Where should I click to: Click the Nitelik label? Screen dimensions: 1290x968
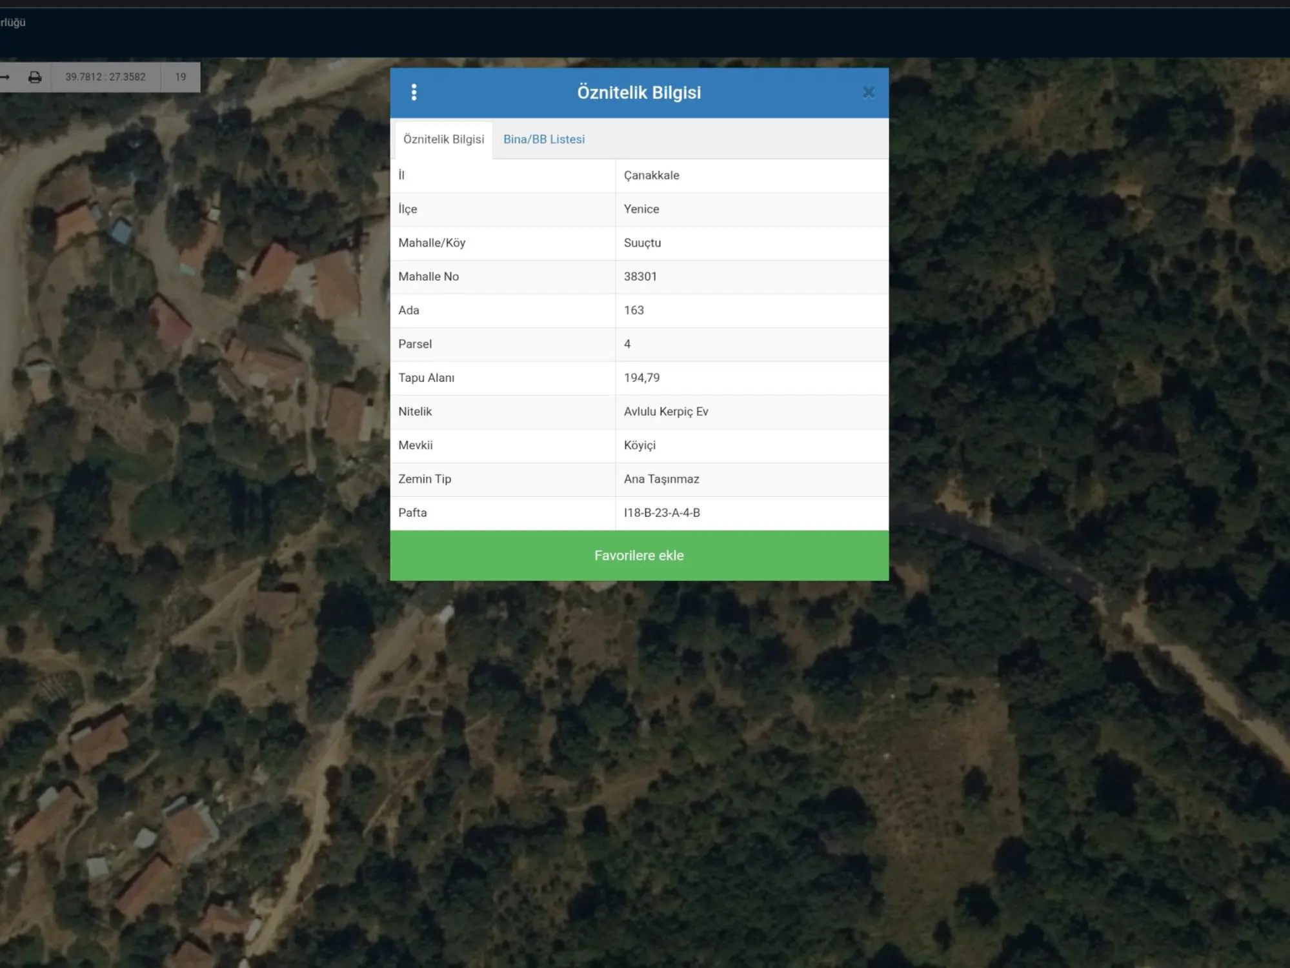coord(415,412)
